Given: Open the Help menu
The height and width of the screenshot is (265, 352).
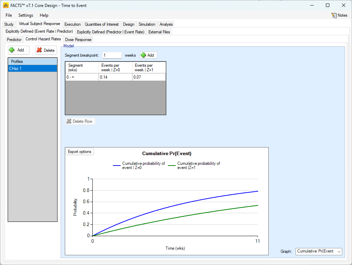Looking at the screenshot, I should (44, 15).
